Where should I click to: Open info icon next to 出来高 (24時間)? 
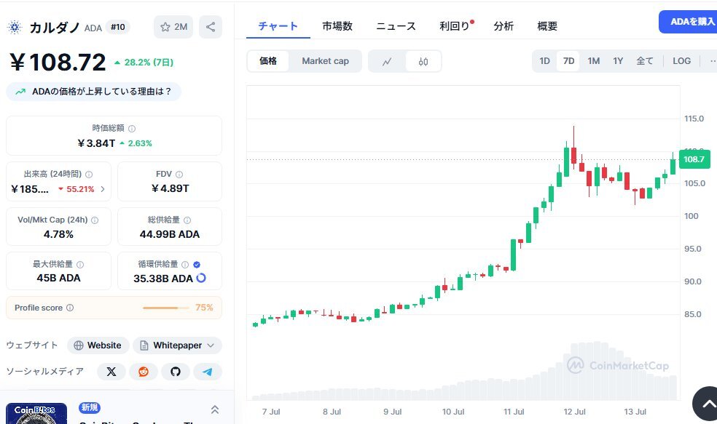tap(89, 175)
